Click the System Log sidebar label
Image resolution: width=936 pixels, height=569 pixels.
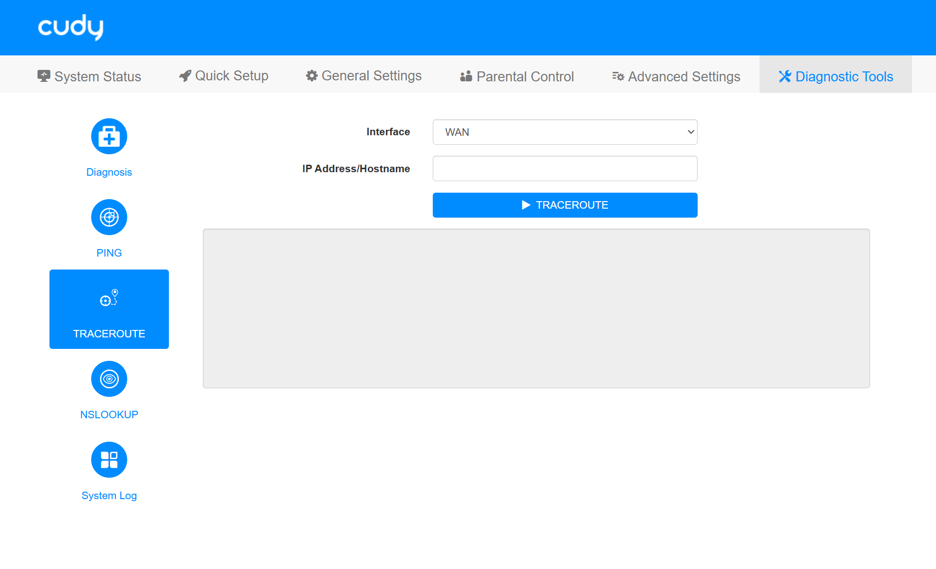point(109,496)
